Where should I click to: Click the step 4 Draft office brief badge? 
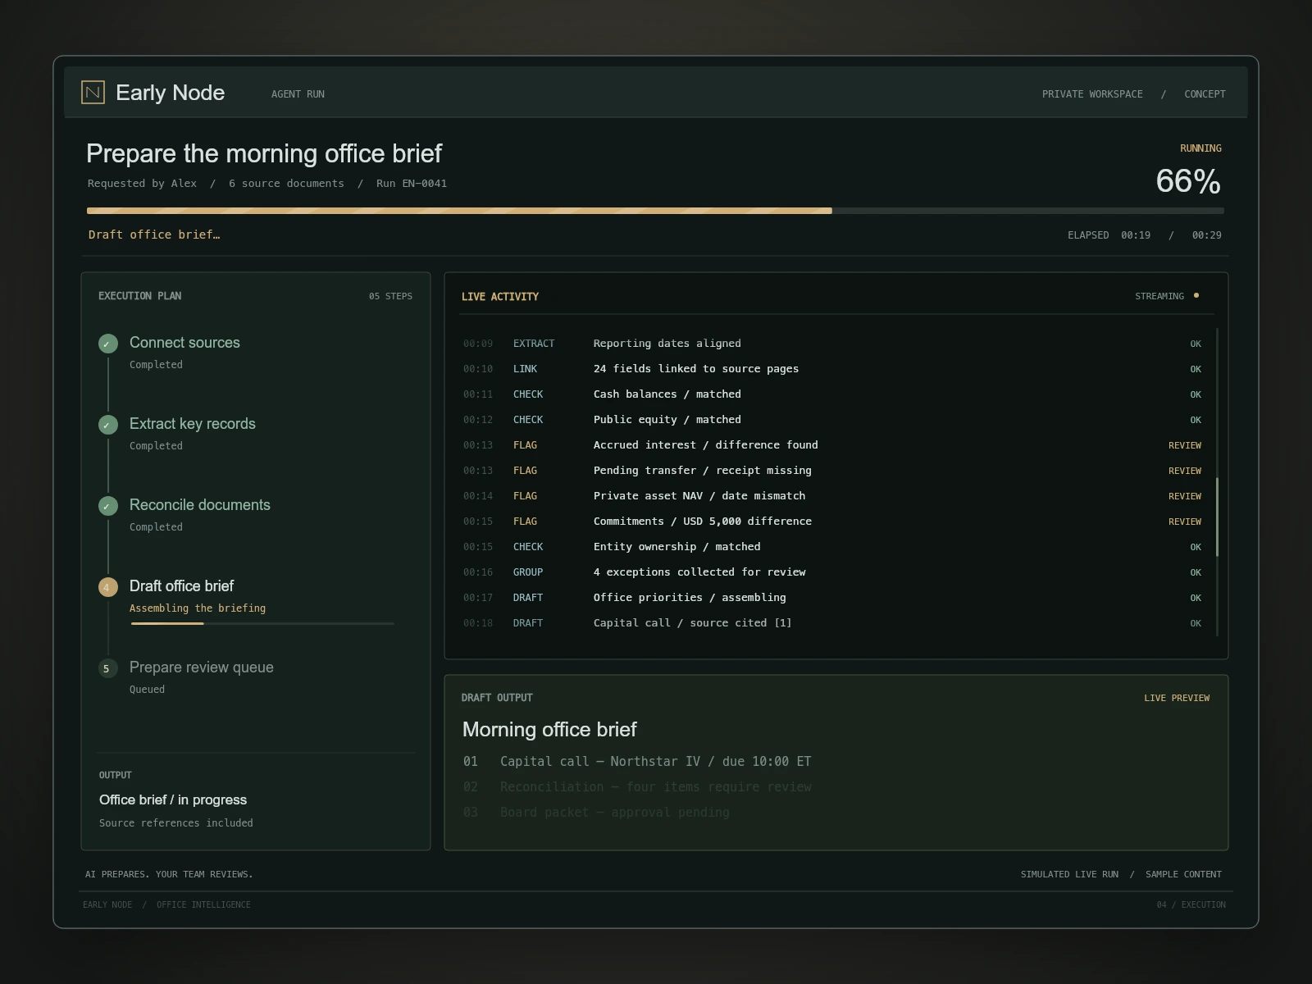pyautogui.click(x=108, y=587)
